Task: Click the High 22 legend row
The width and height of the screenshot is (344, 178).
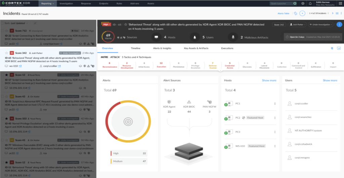Action: [x=129, y=153]
